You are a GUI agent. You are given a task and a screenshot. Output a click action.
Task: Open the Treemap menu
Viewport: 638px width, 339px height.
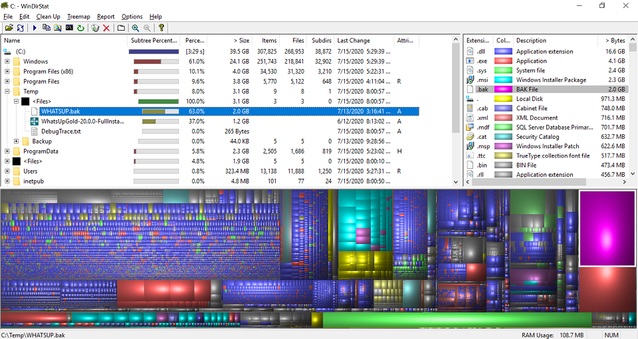tap(78, 17)
